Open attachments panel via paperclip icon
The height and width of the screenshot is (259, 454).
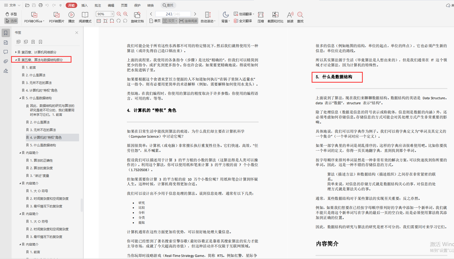6,61
